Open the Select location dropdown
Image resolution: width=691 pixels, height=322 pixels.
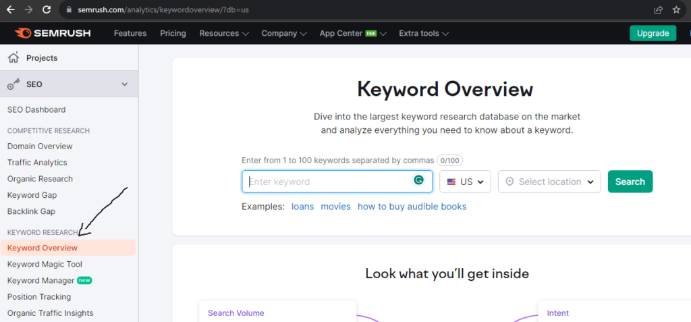coord(549,182)
